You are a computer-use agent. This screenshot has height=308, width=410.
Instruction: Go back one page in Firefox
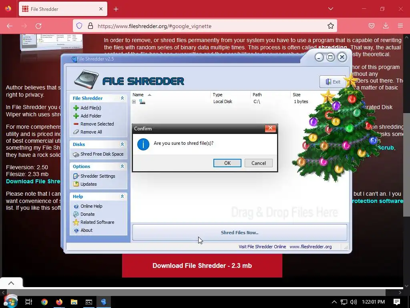[10, 26]
